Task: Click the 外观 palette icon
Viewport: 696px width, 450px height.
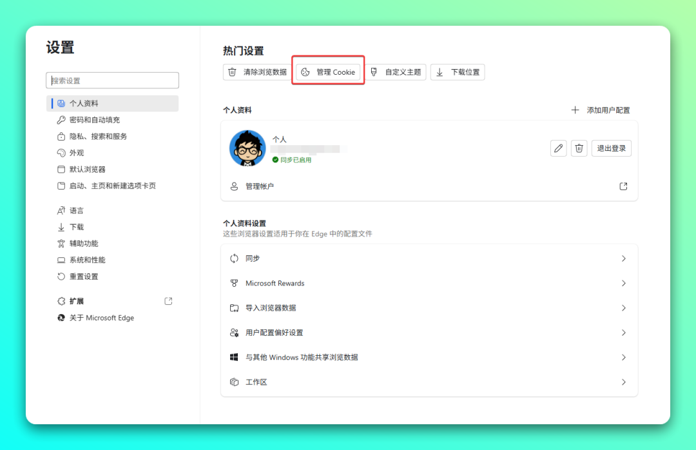Action: [x=61, y=153]
